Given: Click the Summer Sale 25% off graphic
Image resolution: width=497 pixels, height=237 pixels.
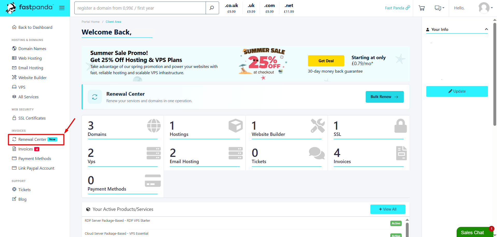Looking at the screenshot, I should pyautogui.click(x=263, y=64).
